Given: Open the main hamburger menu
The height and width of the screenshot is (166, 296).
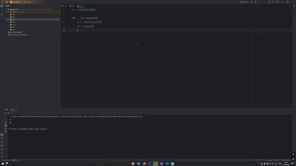Looking at the screenshot, I should [7, 2].
